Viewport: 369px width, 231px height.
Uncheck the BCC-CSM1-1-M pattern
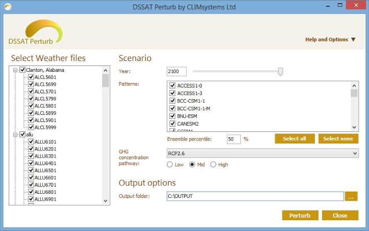tap(172, 108)
